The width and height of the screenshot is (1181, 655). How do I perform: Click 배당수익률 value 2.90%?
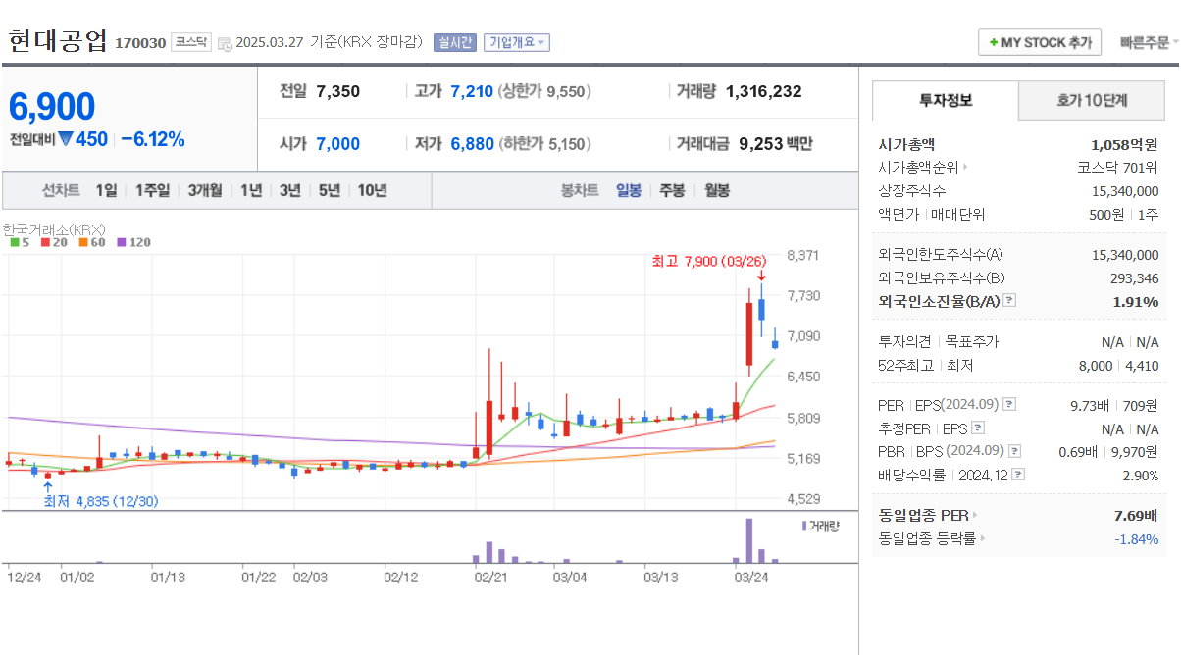click(x=1141, y=475)
